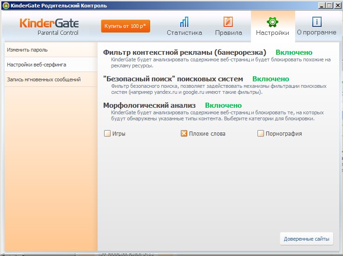This screenshot has width=343, height=256.
Task: Click the safe search description mentioning yandex.ru
Action: coord(219,89)
